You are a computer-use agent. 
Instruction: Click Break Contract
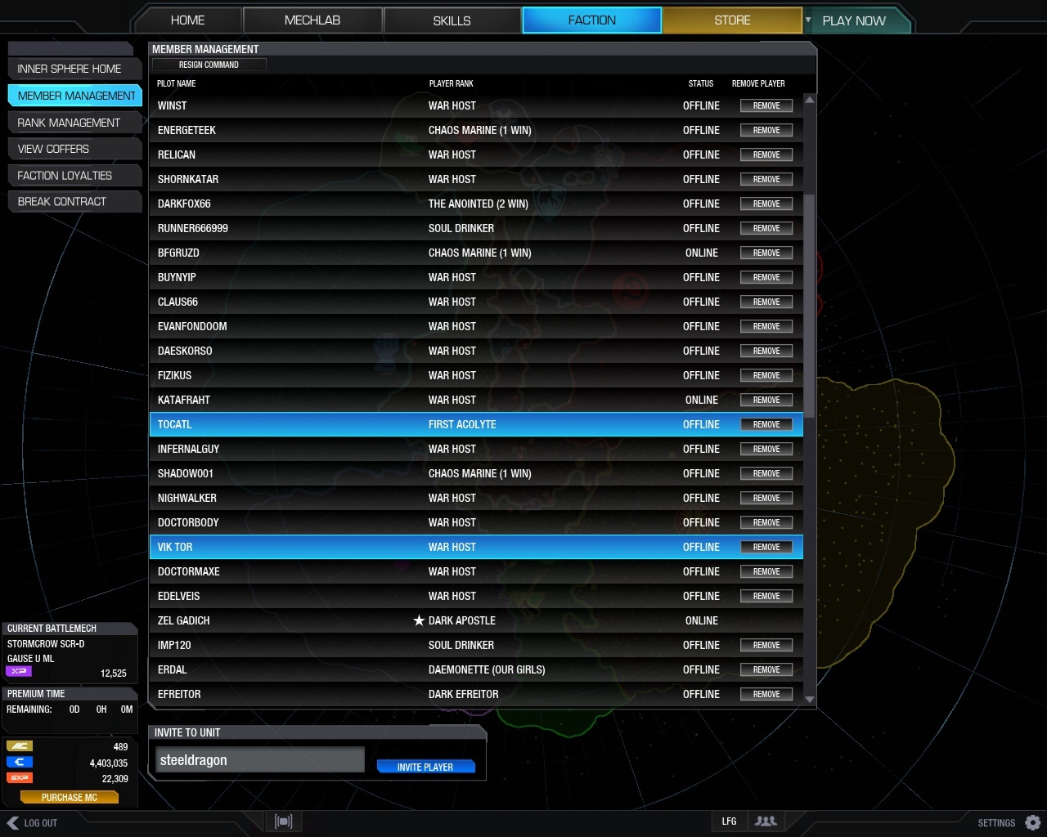[74, 201]
